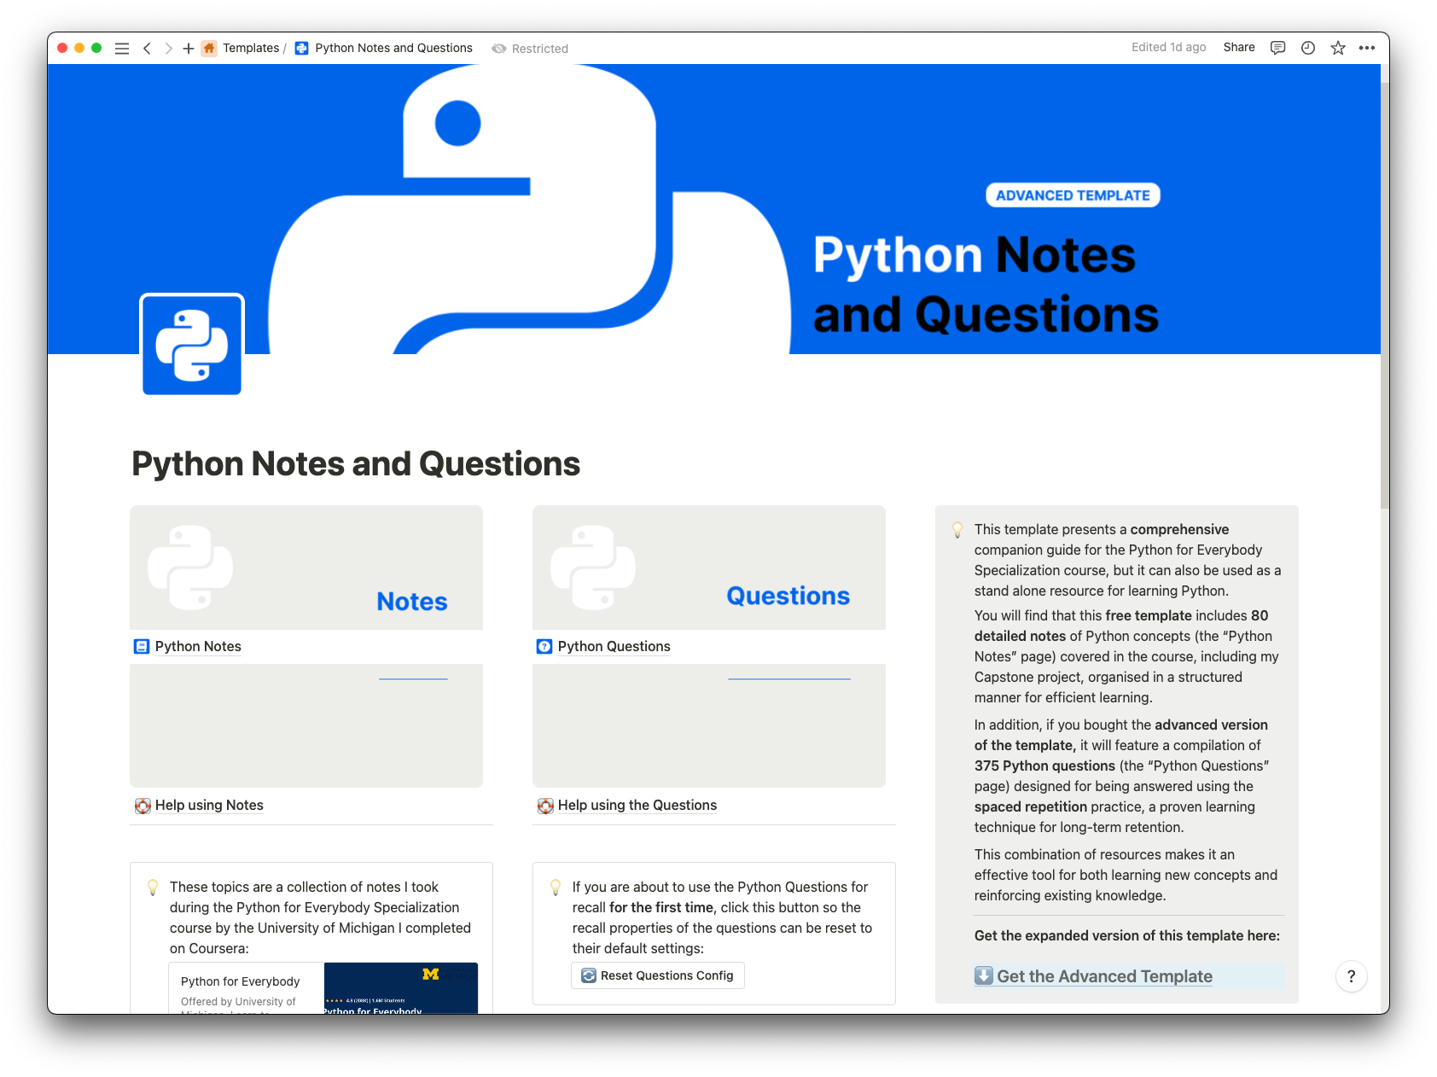The height and width of the screenshot is (1077, 1437).
Task: Open the comments panel icon
Action: [1277, 48]
